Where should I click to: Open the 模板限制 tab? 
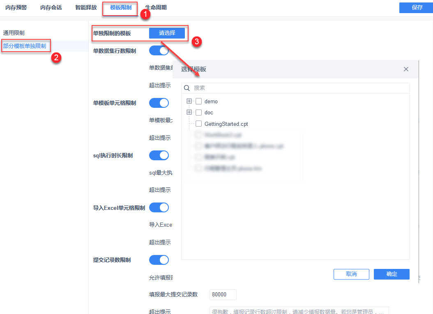121,8
